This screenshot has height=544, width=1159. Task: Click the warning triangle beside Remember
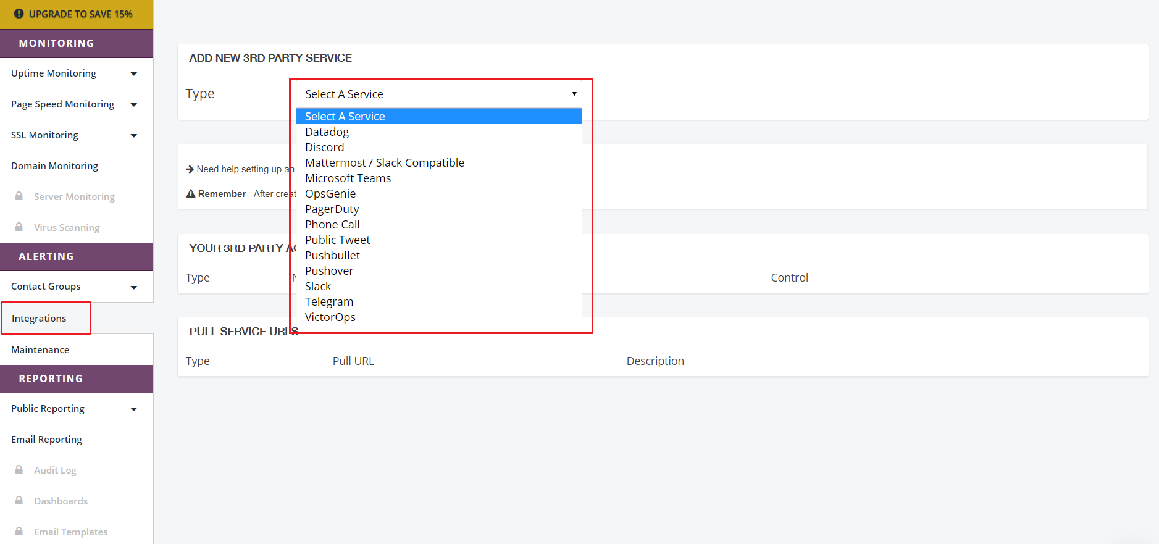(x=191, y=194)
